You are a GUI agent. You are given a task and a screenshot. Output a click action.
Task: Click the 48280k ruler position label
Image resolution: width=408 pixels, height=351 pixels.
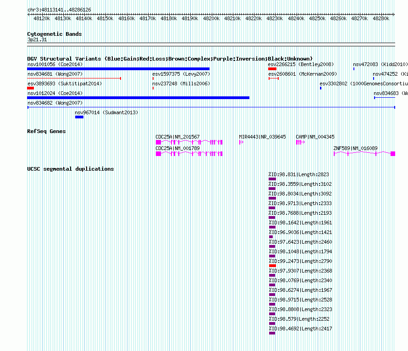pyautogui.click(x=381, y=18)
